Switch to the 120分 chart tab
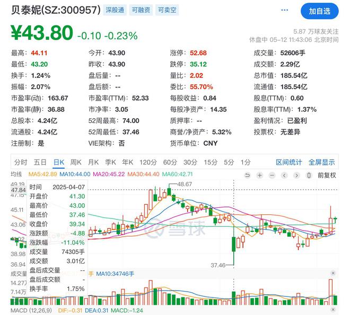The height and width of the screenshot is (315, 350). point(148,162)
